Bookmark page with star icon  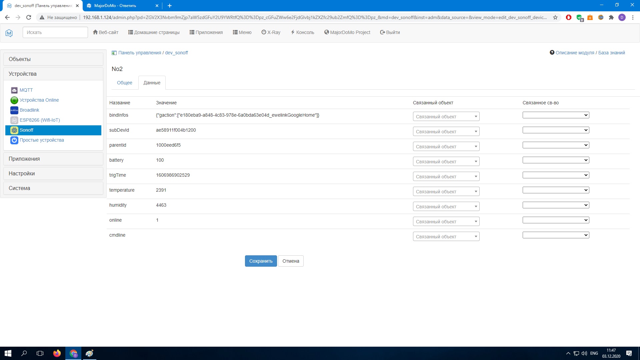[555, 17]
